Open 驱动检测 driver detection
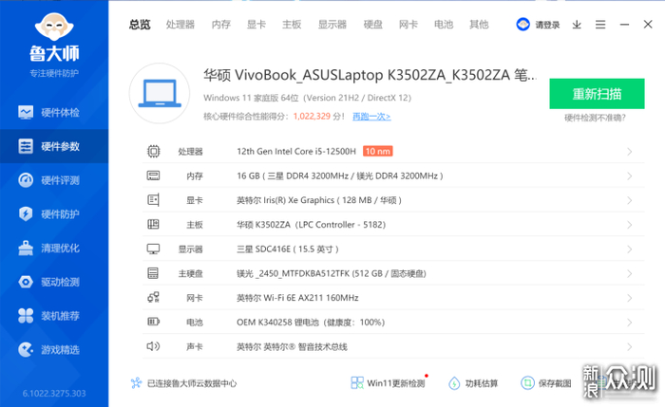The image size is (665, 407). click(x=54, y=282)
